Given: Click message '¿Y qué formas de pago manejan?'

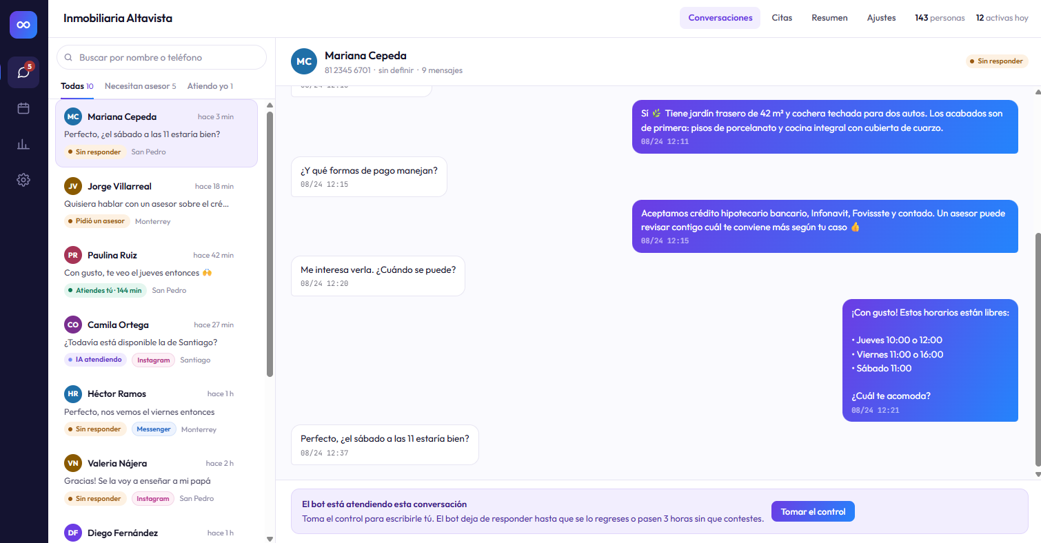Looking at the screenshot, I should coord(369,176).
